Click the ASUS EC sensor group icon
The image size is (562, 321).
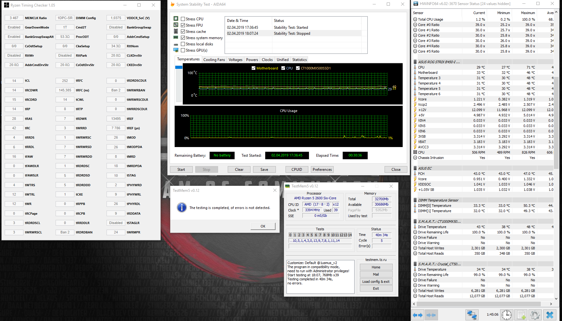pos(415,168)
